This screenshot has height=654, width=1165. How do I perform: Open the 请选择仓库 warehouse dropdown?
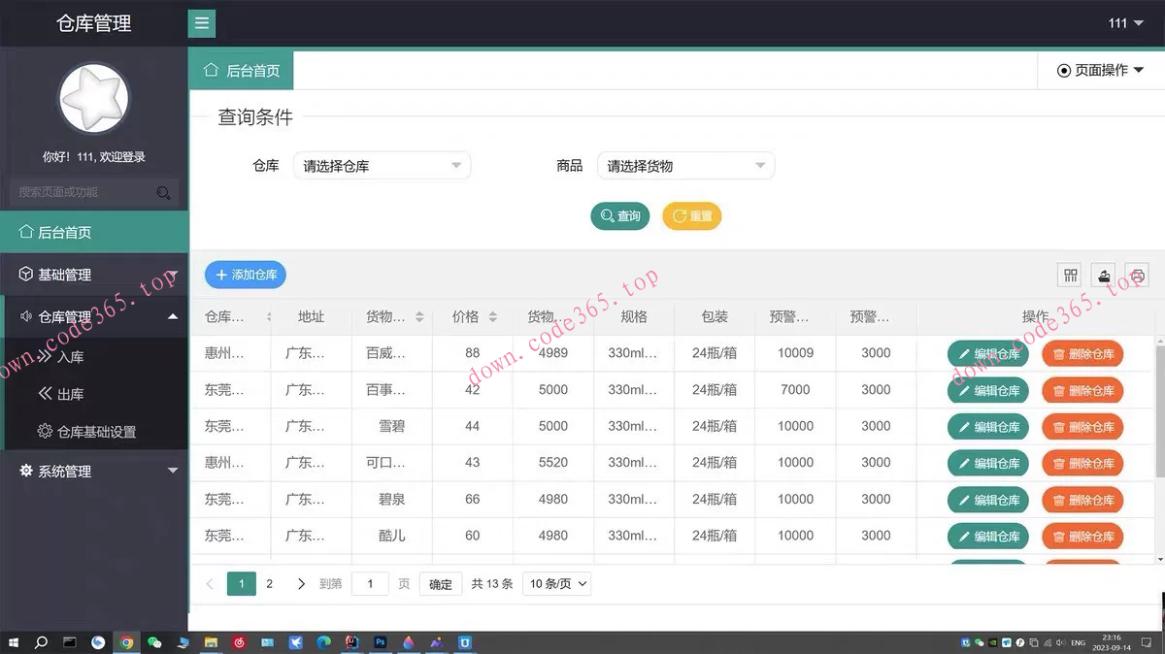tap(382, 165)
